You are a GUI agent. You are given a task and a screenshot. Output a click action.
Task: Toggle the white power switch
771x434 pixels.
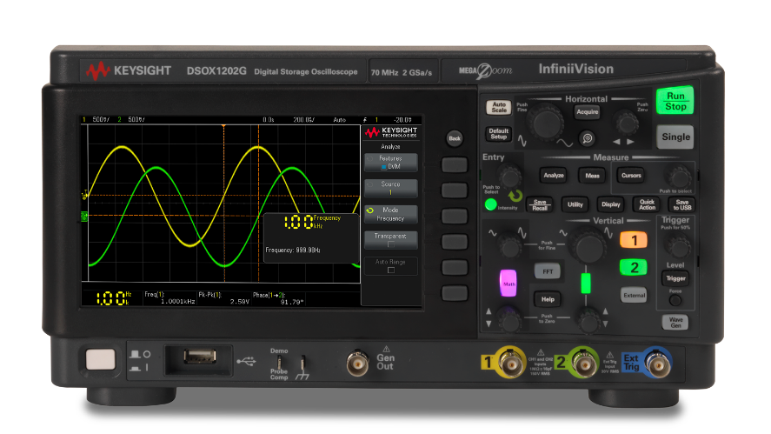click(x=100, y=359)
